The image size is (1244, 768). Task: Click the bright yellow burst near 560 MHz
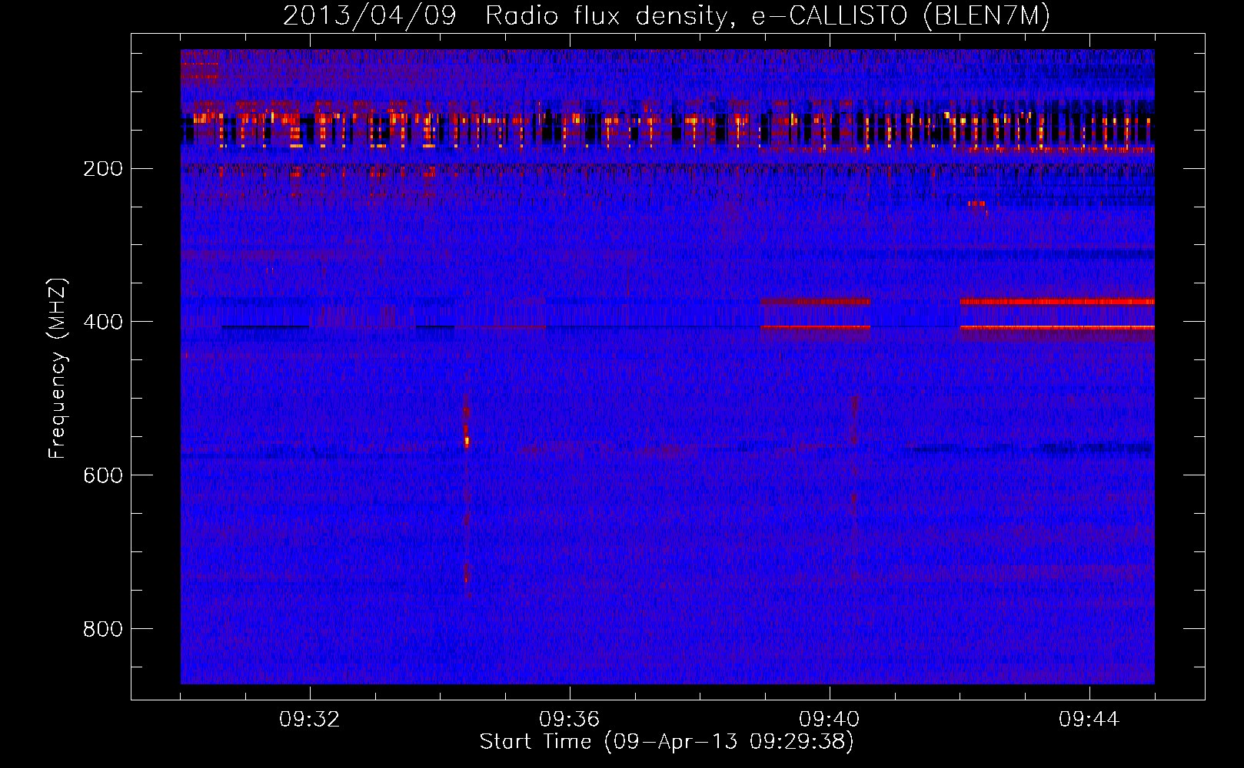click(x=466, y=441)
